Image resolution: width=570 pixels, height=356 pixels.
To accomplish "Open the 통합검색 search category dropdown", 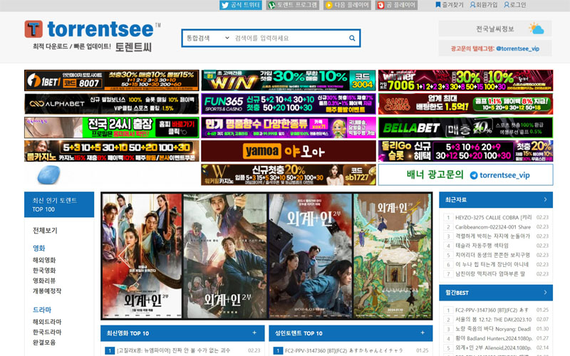I will tap(208, 38).
